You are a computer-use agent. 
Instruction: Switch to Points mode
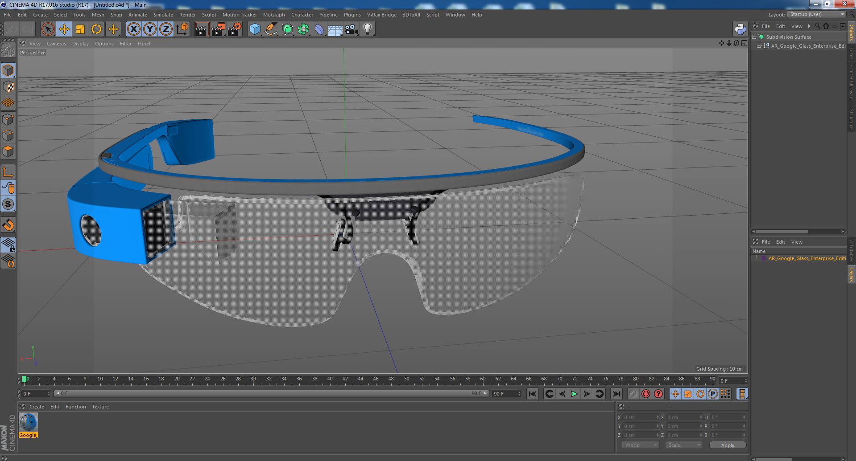click(8, 119)
